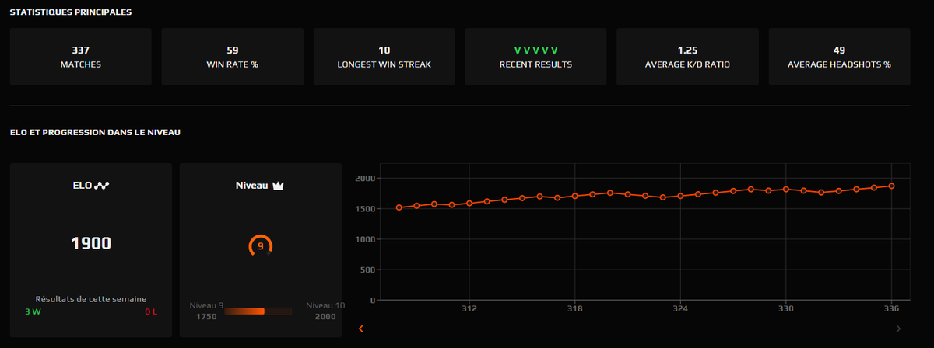This screenshot has height=348, width=934.
Task: Click the Niveau crown icon
Action: click(x=278, y=186)
